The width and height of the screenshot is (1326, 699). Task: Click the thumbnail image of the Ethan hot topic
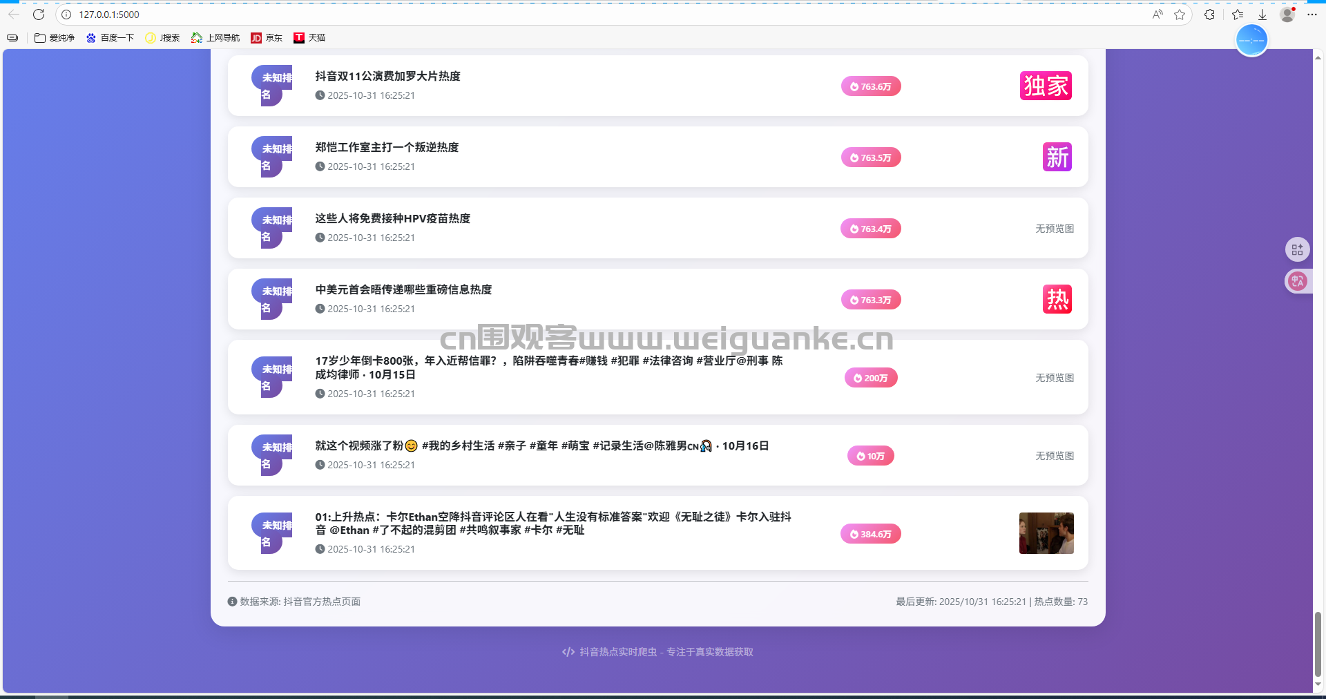[1046, 533]
